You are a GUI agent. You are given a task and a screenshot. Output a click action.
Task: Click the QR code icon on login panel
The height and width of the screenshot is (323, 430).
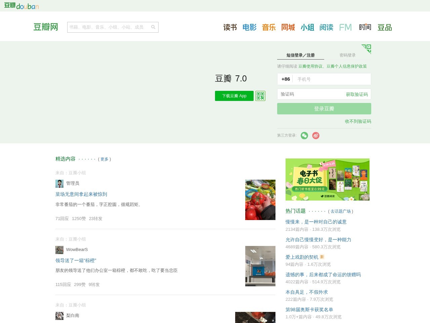[x=367, y=49]
